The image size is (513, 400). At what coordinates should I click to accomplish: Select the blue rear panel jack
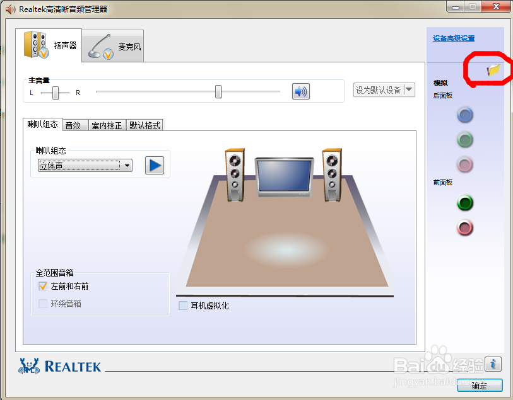[464, 115]
